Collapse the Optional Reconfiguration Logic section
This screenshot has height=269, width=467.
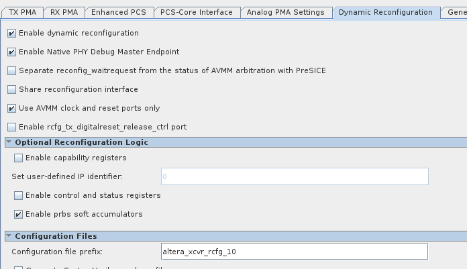pyautogui.click(x=9, y=142)
